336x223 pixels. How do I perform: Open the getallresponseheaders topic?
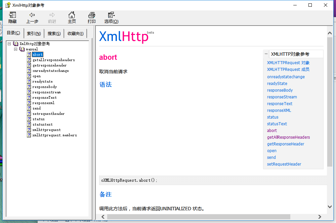pos(53,60)
